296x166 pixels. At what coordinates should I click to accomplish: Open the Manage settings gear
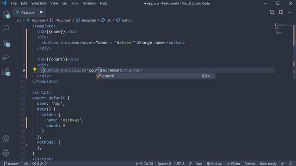[x=6, y=153]
